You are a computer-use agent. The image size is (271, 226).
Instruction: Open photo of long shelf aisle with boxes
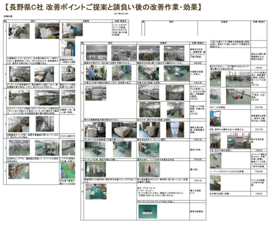tap(19, 171)
